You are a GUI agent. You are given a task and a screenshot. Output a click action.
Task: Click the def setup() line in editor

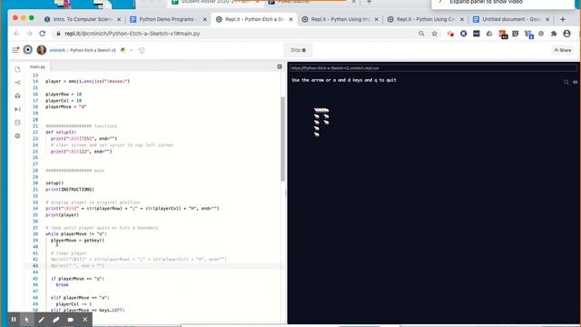(x=61, y=132)
